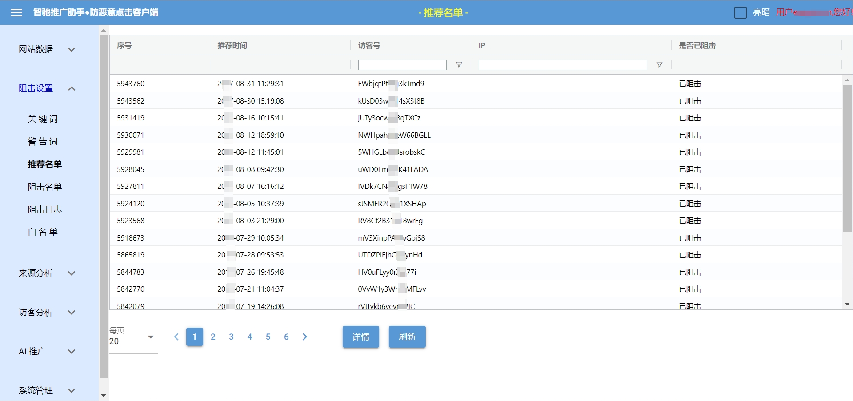Select 推荐名单 in sidebar
Viewport: 853px width, 401px height.
45,164
